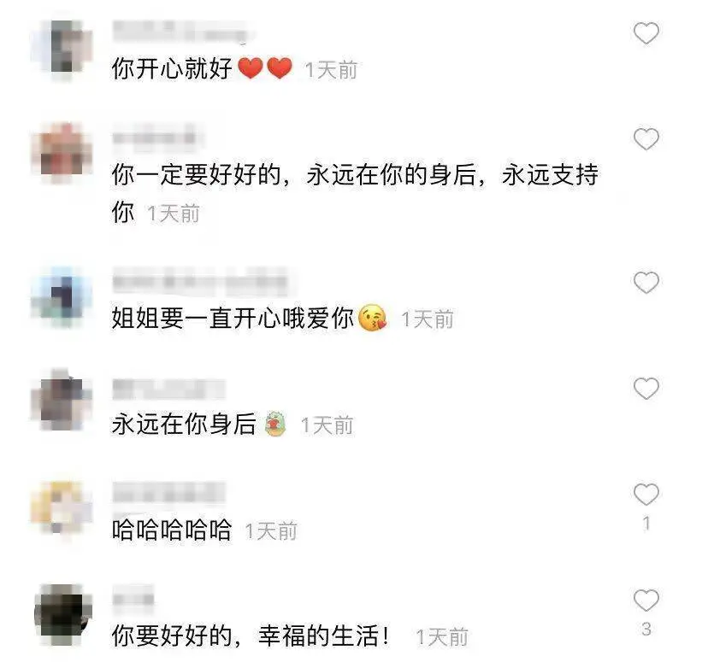Open avatar of 哈哈哈哈哈 commenter
708x662 pixels.
click(62, 508)
